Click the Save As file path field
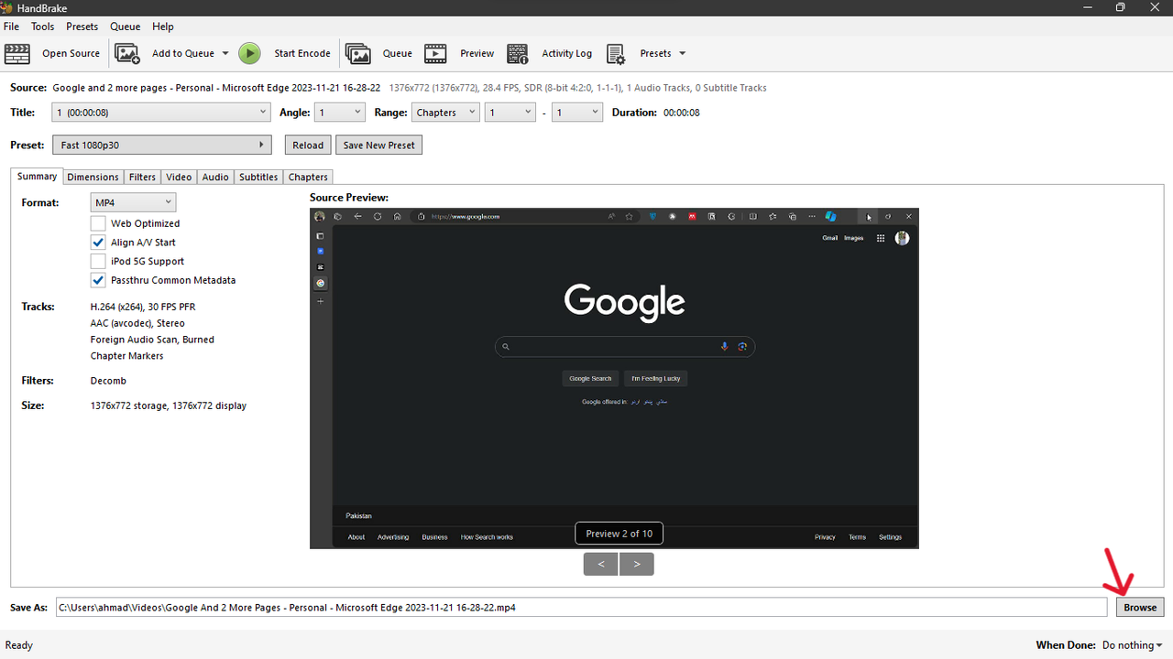The width and height of the screenshot is (1173, 659). [581, 607]
